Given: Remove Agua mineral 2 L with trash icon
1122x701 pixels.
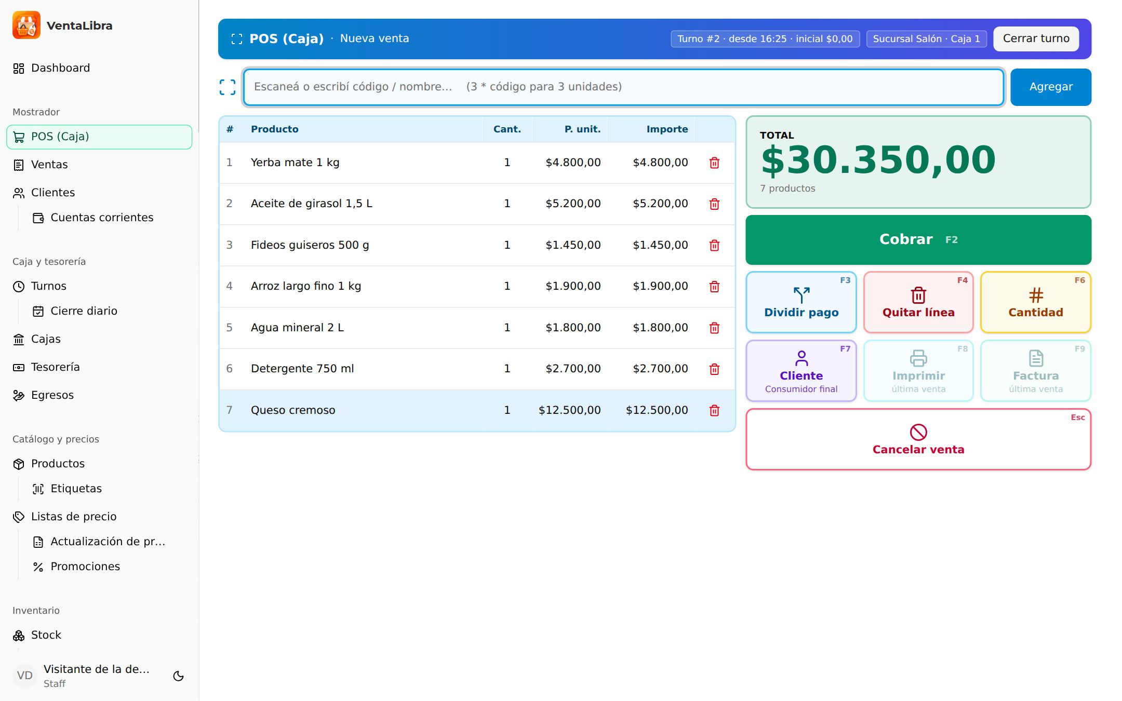Looking at the screenshot, I should 714,328.
